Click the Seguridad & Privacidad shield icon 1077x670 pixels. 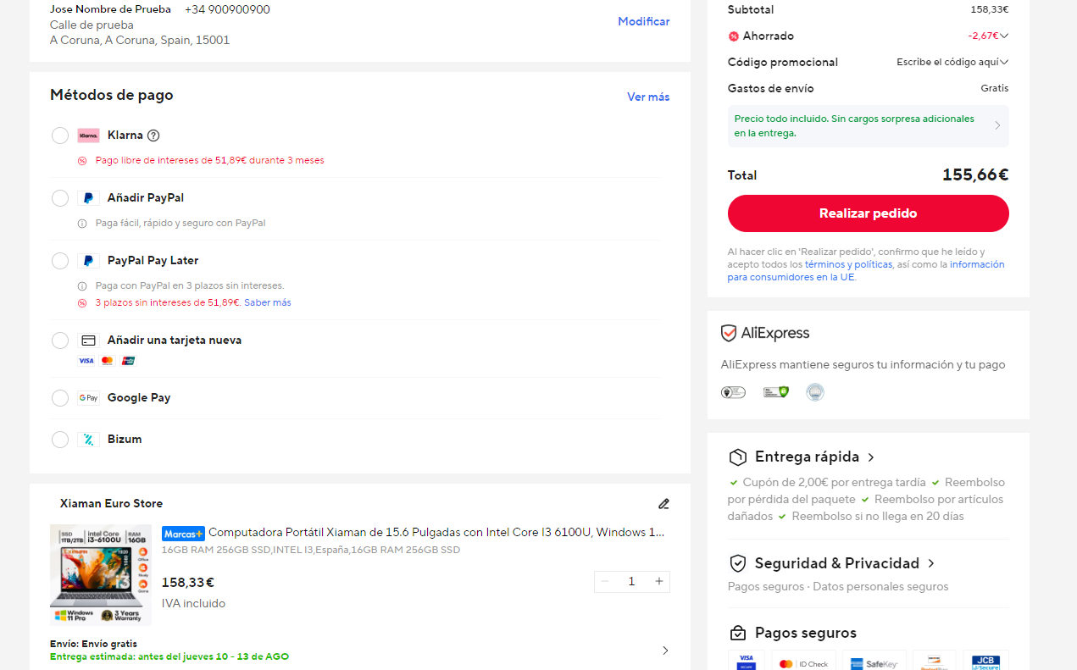point(737,564)
